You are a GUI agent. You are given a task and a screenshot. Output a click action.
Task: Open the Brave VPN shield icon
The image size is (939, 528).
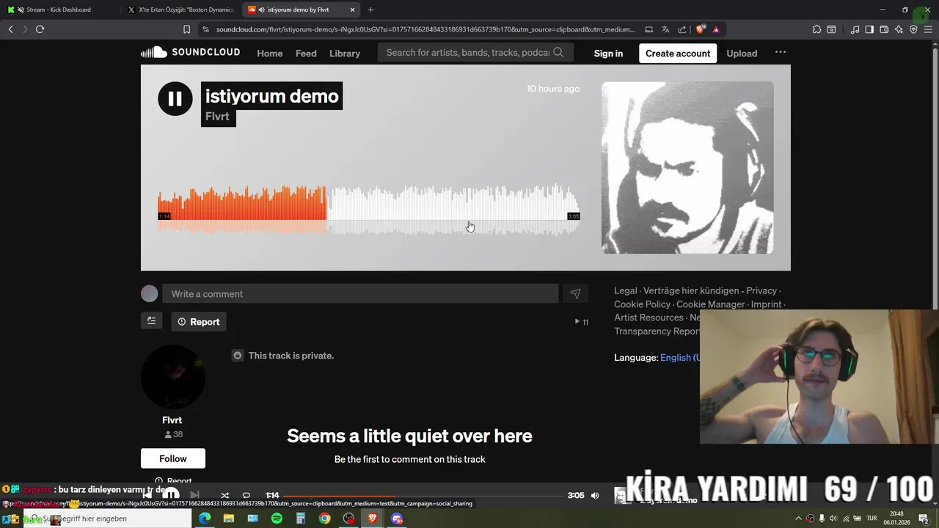(x=913, y=29)
